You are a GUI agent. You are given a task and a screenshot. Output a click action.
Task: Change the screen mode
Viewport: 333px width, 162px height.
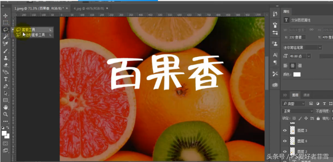5,150
